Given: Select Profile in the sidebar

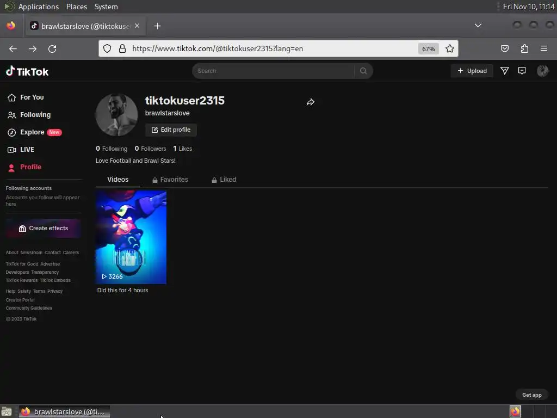Looking at the screenshot, I should pos(24,167).
